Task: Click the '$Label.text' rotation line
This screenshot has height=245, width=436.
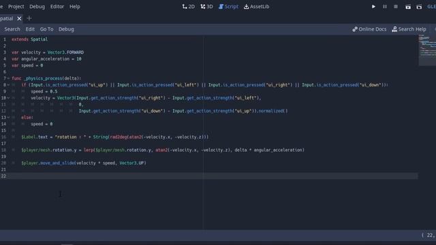Action: pos(115,137)
